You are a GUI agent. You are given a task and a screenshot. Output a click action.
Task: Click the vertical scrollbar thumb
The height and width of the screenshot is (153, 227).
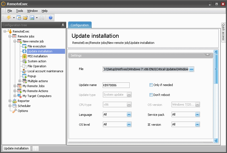click(x=216, y=69)
